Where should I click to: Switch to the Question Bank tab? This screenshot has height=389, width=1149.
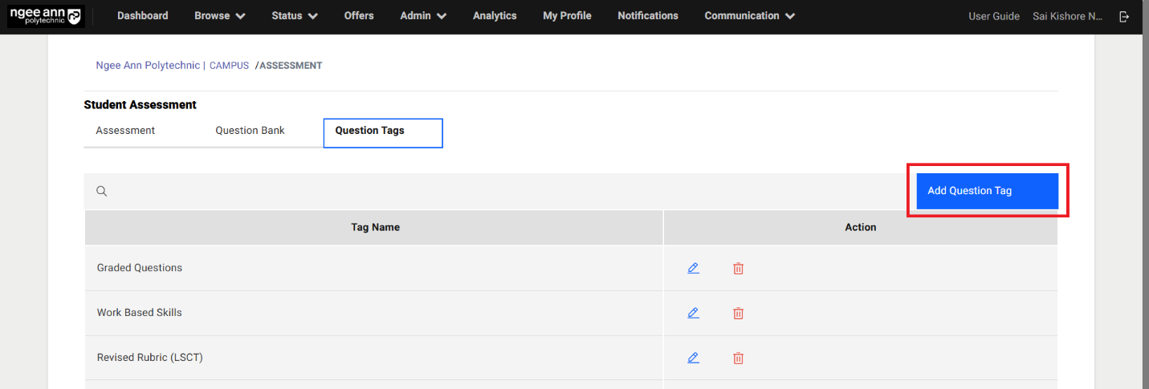point(250,131)
